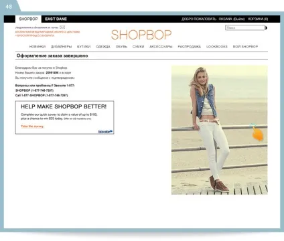Screen dimensions: 284x241
Task: Open the СУМКИ menu
Action: [138, 47]
